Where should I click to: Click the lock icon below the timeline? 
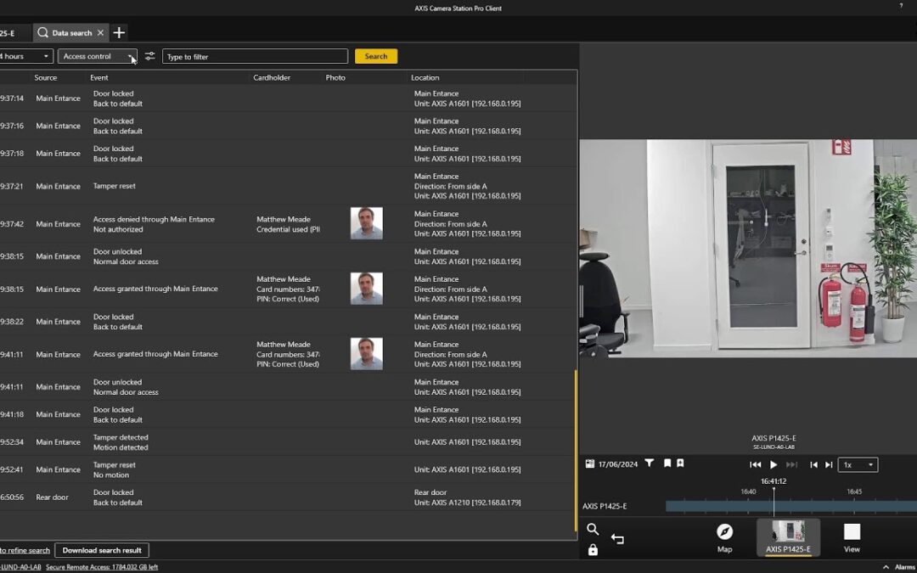[x=593, y=550]
